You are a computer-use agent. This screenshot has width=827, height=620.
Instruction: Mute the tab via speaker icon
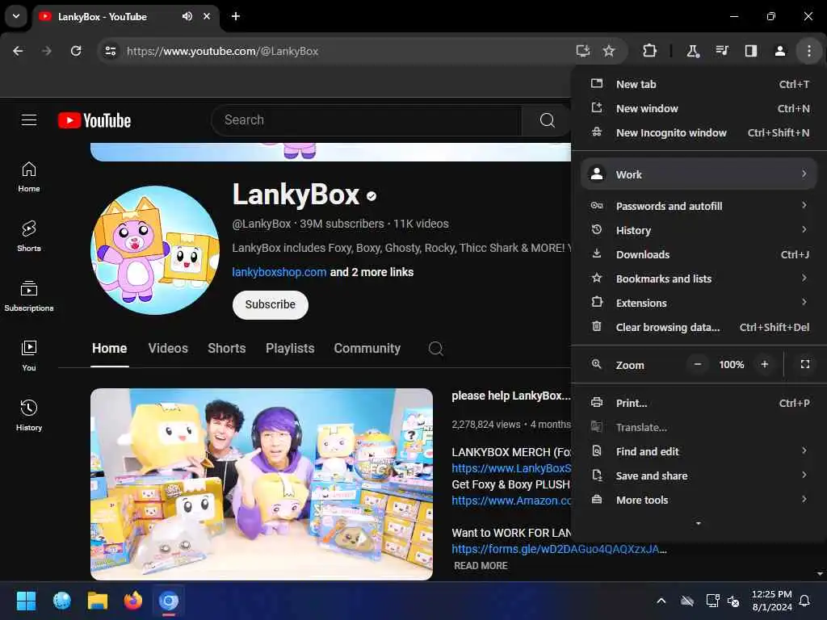tap(187, 16)
